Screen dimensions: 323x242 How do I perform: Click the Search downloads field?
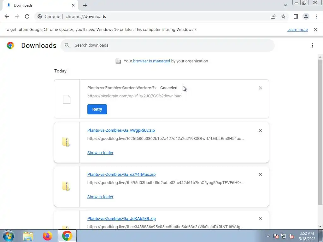168,45
